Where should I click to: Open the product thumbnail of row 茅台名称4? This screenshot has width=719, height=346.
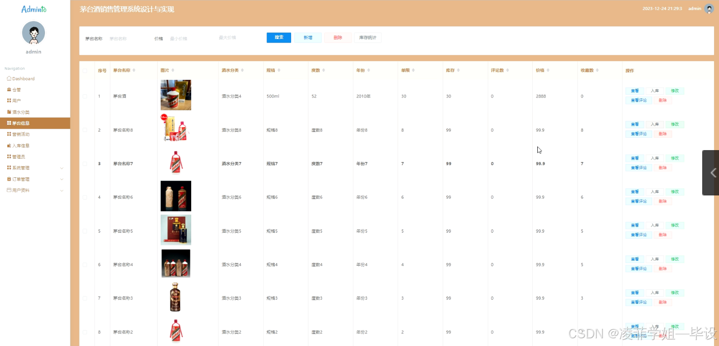(x=176, y=263)
